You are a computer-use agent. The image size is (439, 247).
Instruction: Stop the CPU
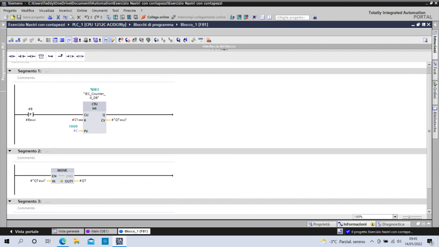click(246, 17)
